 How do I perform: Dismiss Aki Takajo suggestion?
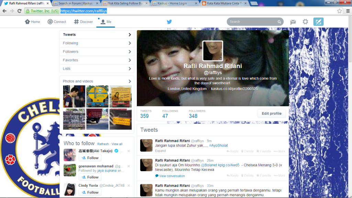click(129, 151)
